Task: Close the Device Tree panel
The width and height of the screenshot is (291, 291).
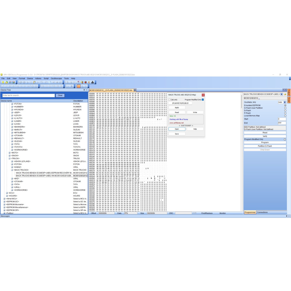Action: pos(86,90)
